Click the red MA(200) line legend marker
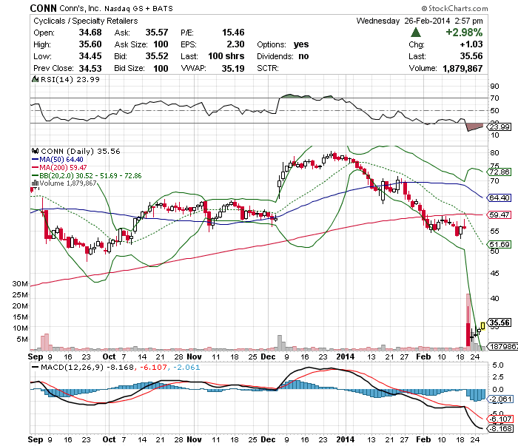This screenshot has width=518, height=446. [35, 168]
